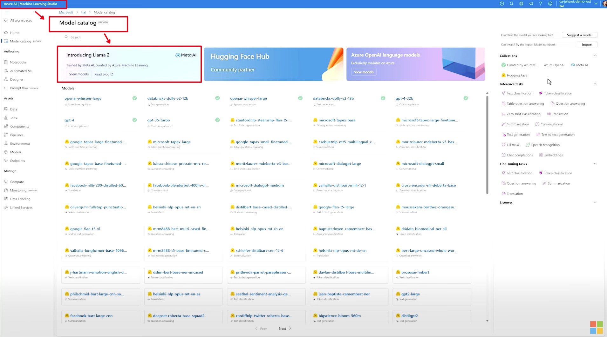Open the Read blog link
Image resolution: width=607 pixels, height=337 pixels.
pyautogui.click(x=104, y=74)
